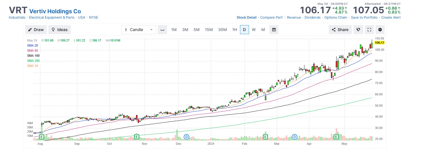
Task: Click Create Alert
Action: 391,17
